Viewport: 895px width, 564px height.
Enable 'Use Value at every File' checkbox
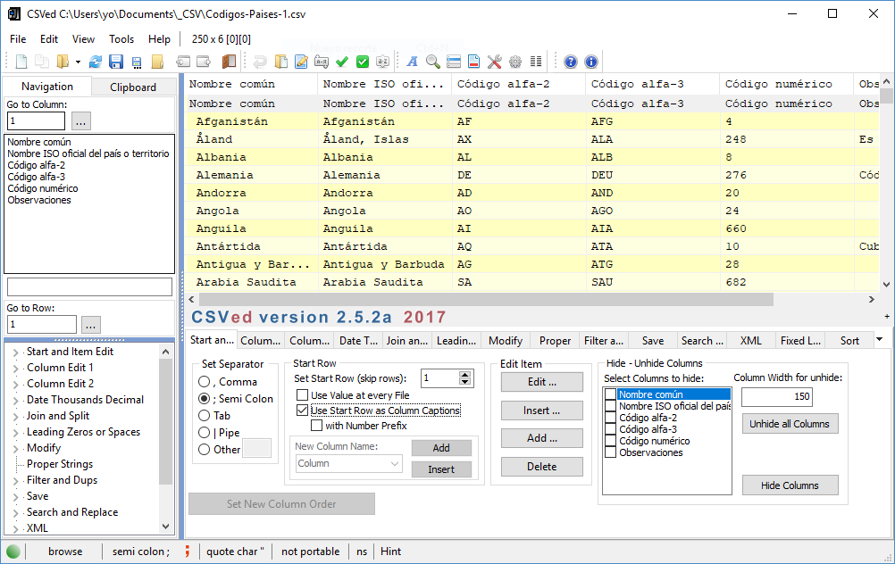(x=303, y=394)
